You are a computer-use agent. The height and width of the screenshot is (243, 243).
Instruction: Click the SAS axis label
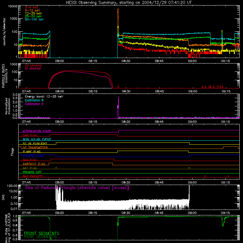[x=3, y=197]
